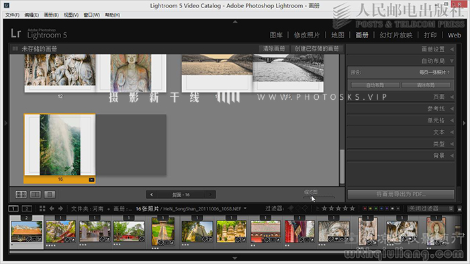
Task: Filter by red color label
Action: 365,208
